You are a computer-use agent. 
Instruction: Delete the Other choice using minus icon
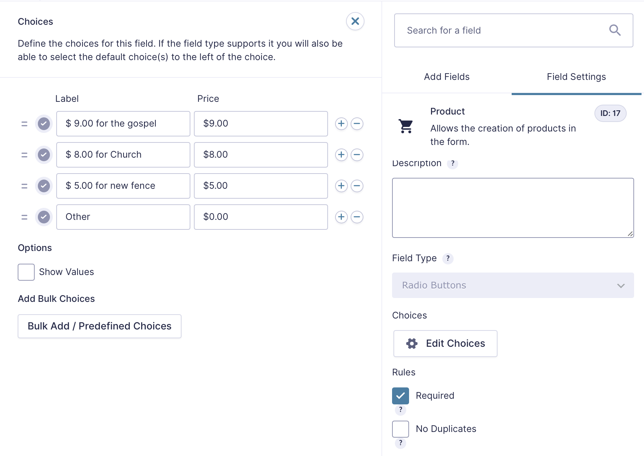(x=357, y=217)
